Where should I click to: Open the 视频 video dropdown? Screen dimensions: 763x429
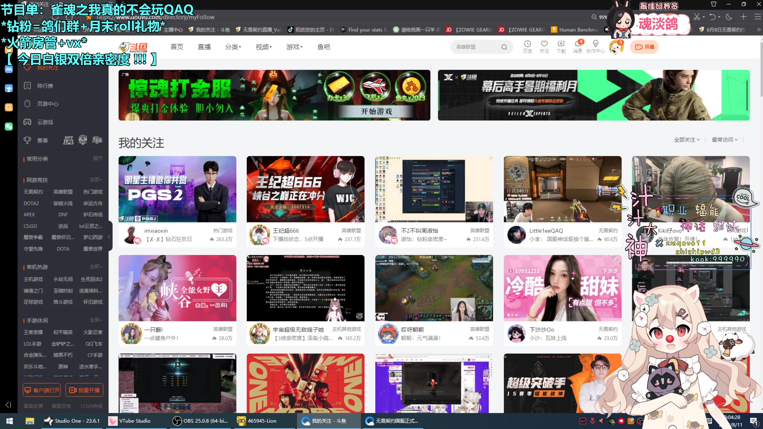click(263, 47)
